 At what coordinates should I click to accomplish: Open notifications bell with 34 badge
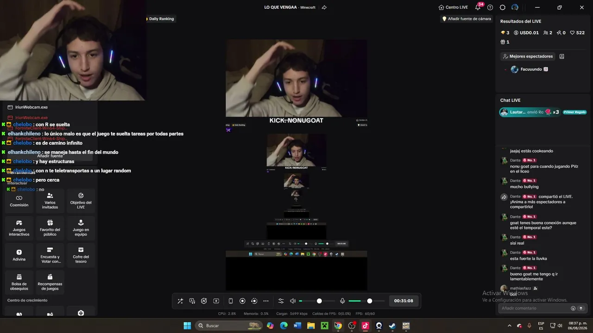[478, 7]
